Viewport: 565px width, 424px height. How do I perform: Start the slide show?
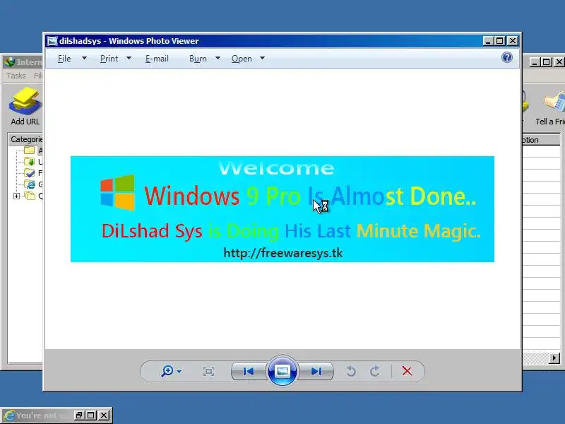(282, 371)
